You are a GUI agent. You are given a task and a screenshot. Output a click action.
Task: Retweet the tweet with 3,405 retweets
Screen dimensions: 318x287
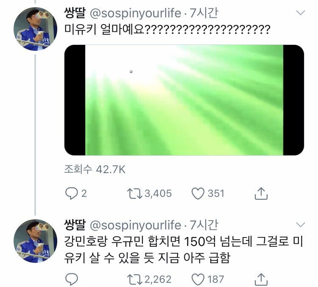(x=134, y=193)
